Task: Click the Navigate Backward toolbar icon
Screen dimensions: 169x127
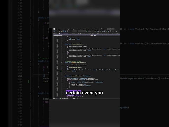Action: [55, 31]
